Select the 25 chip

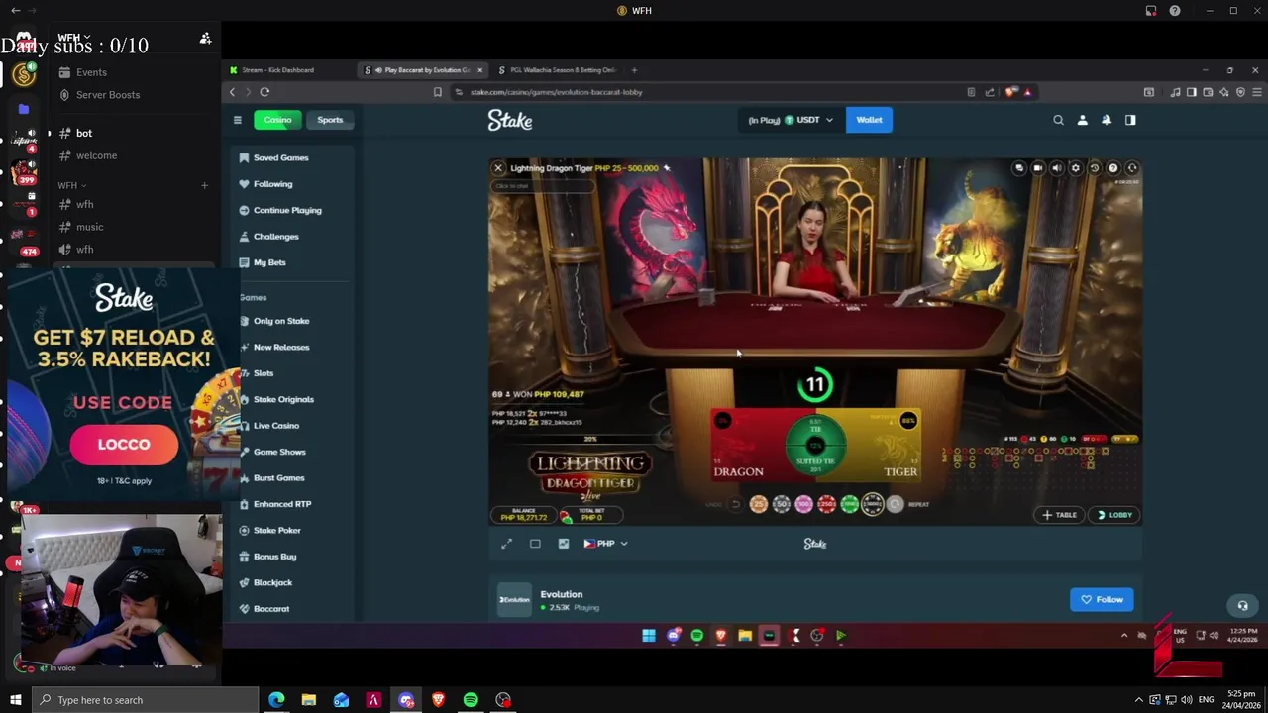tap(759, 504)
